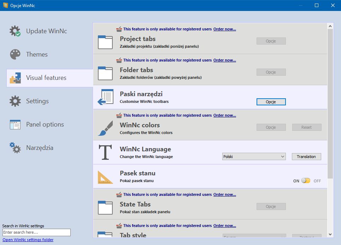Click the scrollbar down arrow

pyautogui.click(x=330, y=234)
